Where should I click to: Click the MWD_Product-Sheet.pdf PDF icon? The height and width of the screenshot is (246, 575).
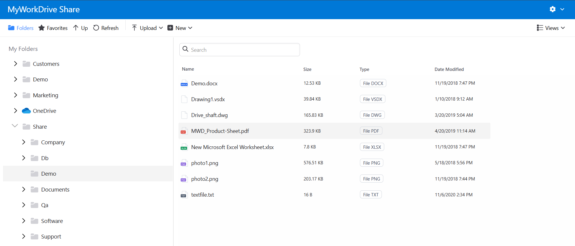pos(184,131)
